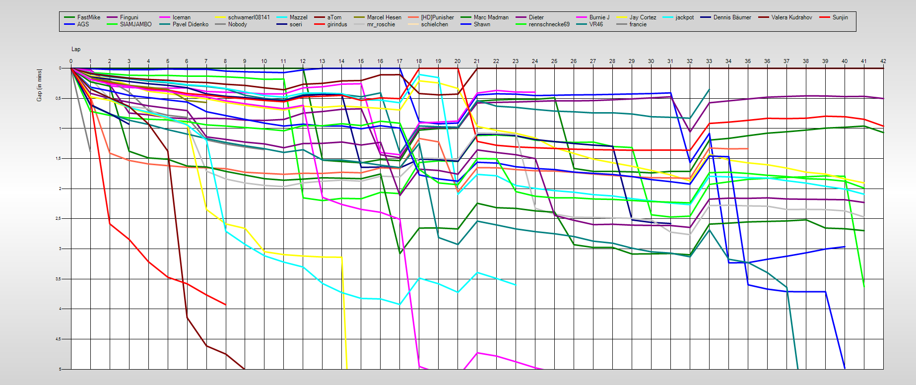Screen dimensions: 916x385
Task: Select SIAMJAMBO in the legend
Action: 135,24
